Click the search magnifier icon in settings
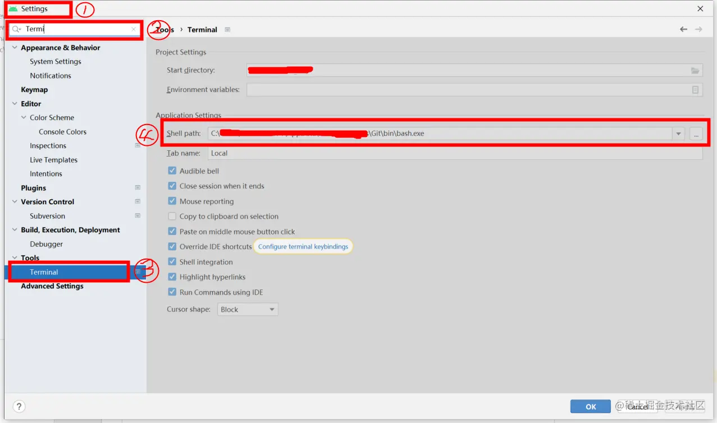 pos(16,29)
